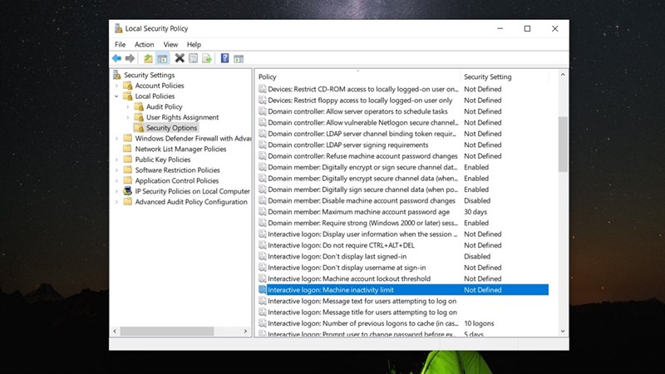This screenshot has height=374, width=665.
Task: Open the View menu
Action: point(170,45)
